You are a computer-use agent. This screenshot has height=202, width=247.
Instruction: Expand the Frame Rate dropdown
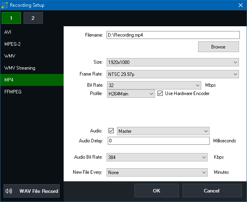coord(172,74)
